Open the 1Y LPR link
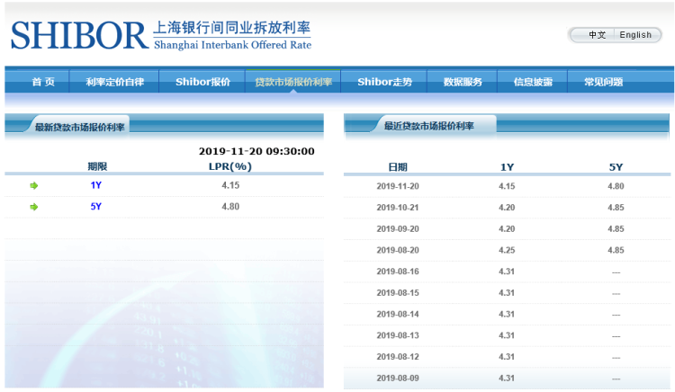 point(95,185)
